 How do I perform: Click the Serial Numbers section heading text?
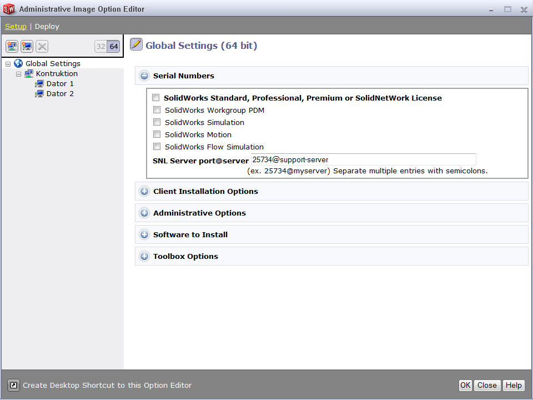(184, 76)
